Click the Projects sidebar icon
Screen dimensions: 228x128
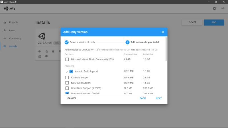(x=5, y=23)
